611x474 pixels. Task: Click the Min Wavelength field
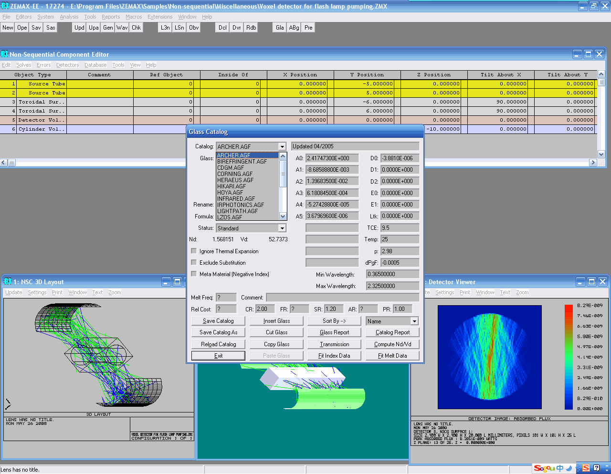point(392,274)
